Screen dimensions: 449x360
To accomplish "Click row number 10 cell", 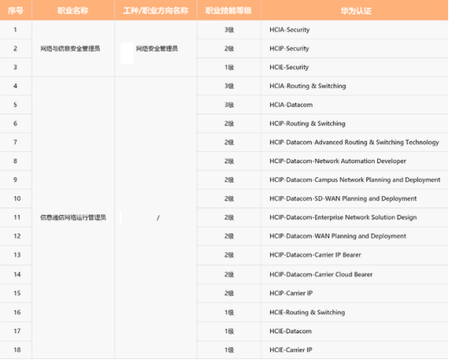I will pos(16,199).
